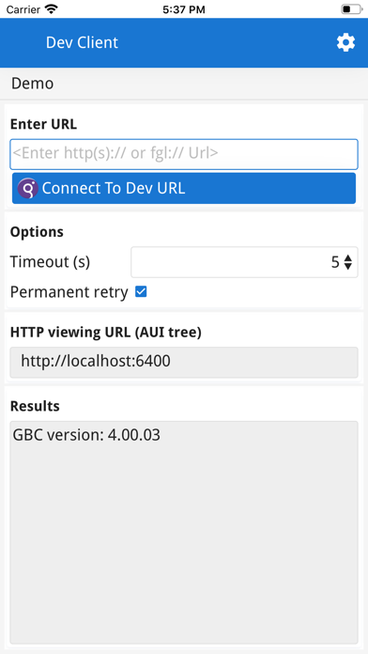Click the GBC version: 4.00.03 text

coord(86,435)
